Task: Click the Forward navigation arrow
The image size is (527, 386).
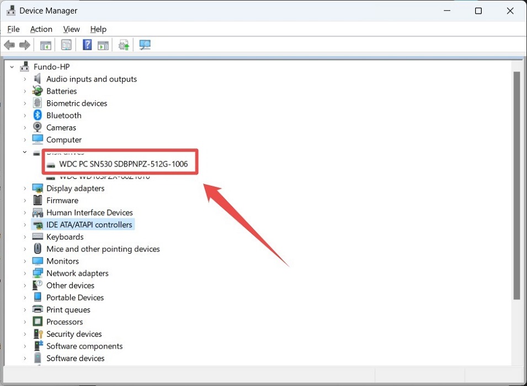Action: (x=25, y=45)
